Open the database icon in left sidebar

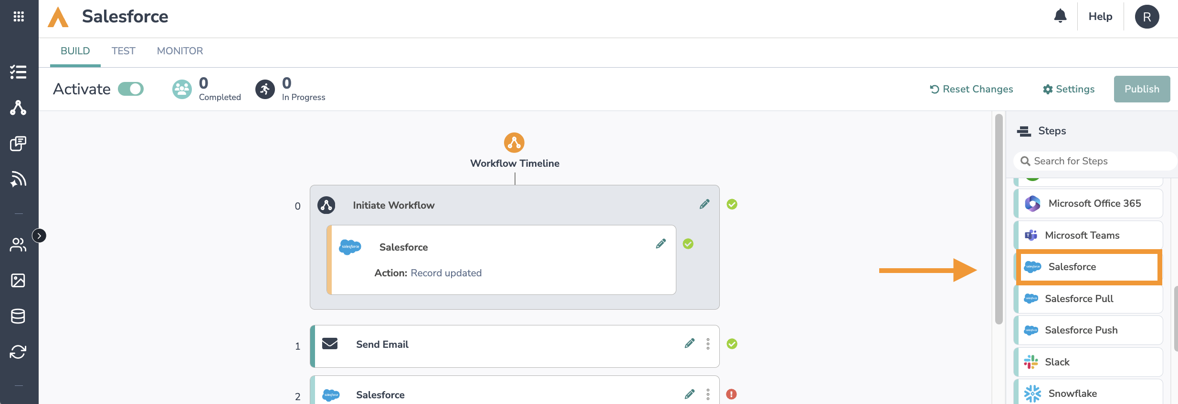(x=18, y=316)
